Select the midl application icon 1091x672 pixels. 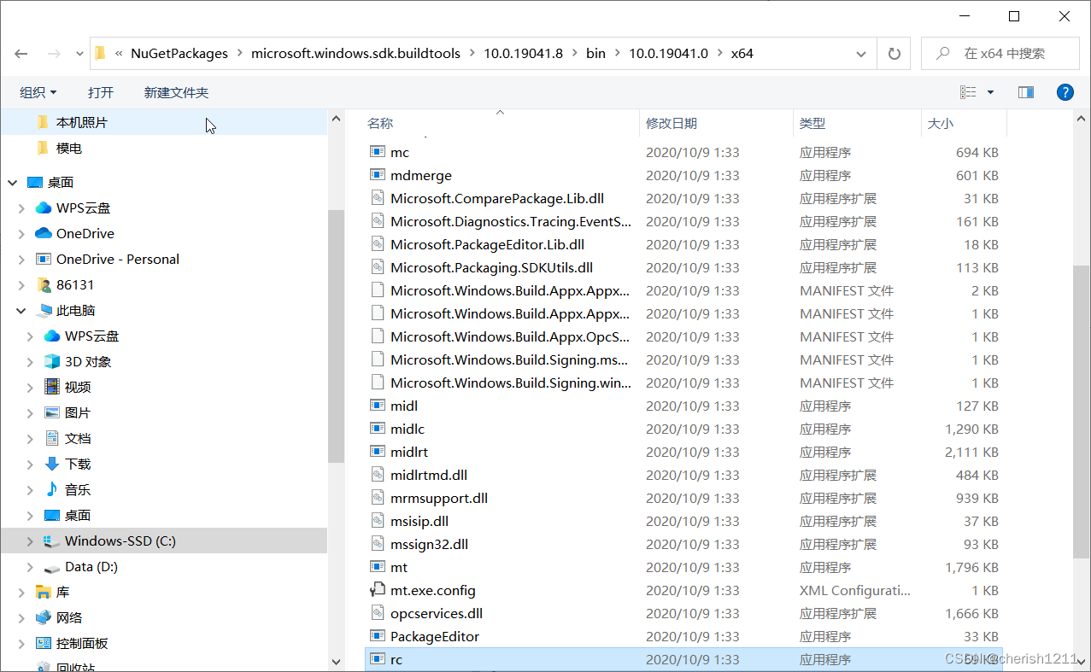pyautogui.click(x=378, y=405)
